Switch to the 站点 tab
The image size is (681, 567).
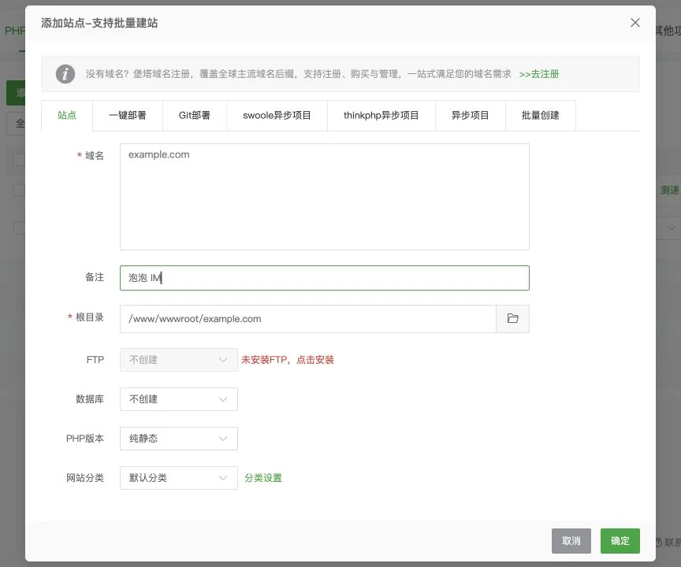67,116
